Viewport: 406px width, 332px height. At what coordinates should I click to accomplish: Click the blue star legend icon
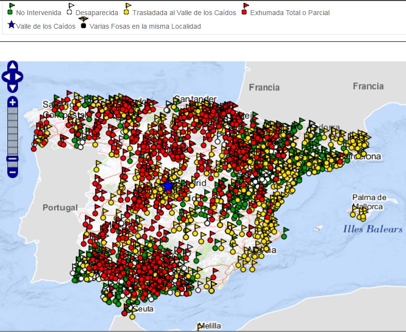pyautogui.click(x=12, y=24)
